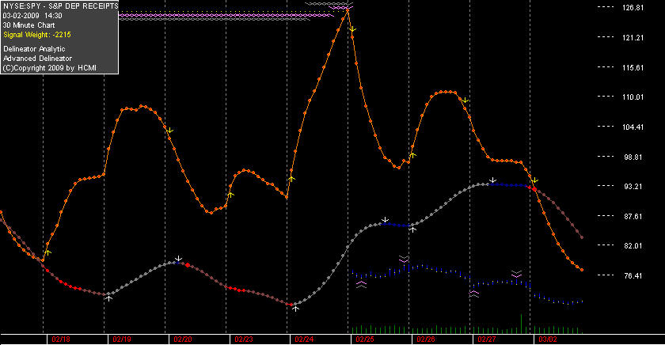
Task: Click the 02/25 date label
Action: click(365, 339)
